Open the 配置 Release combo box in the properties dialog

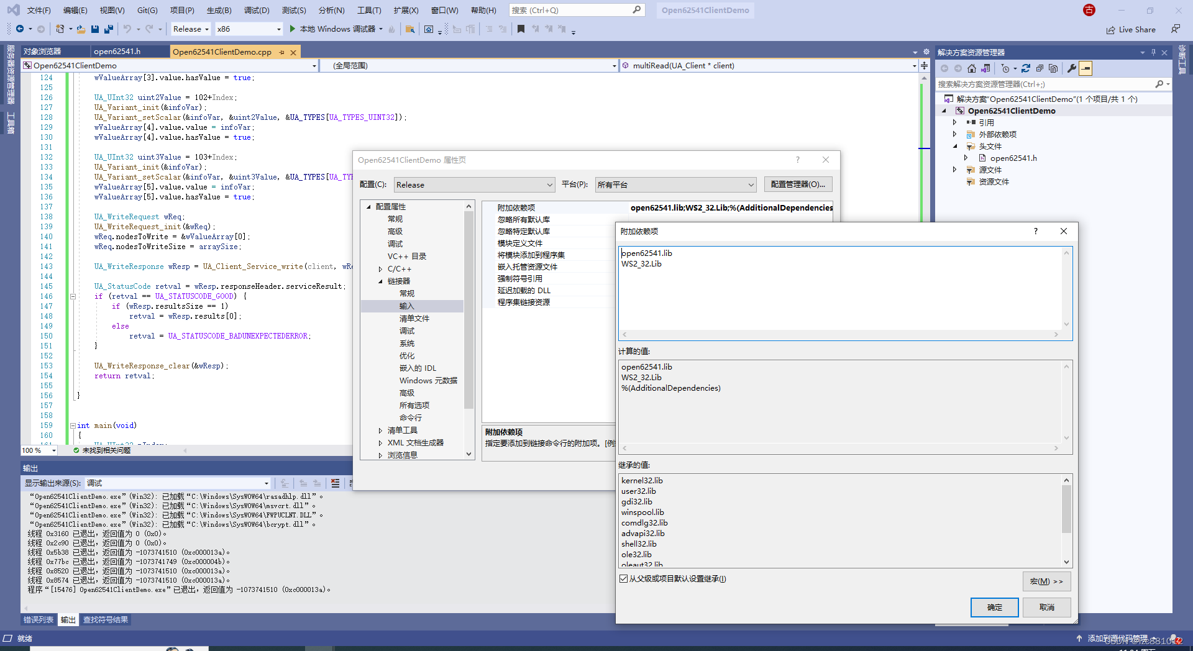tap(474, 184)
